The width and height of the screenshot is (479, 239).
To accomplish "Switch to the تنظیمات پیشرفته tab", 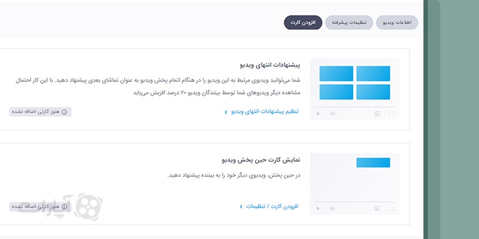I will click(x=349, y=23).
